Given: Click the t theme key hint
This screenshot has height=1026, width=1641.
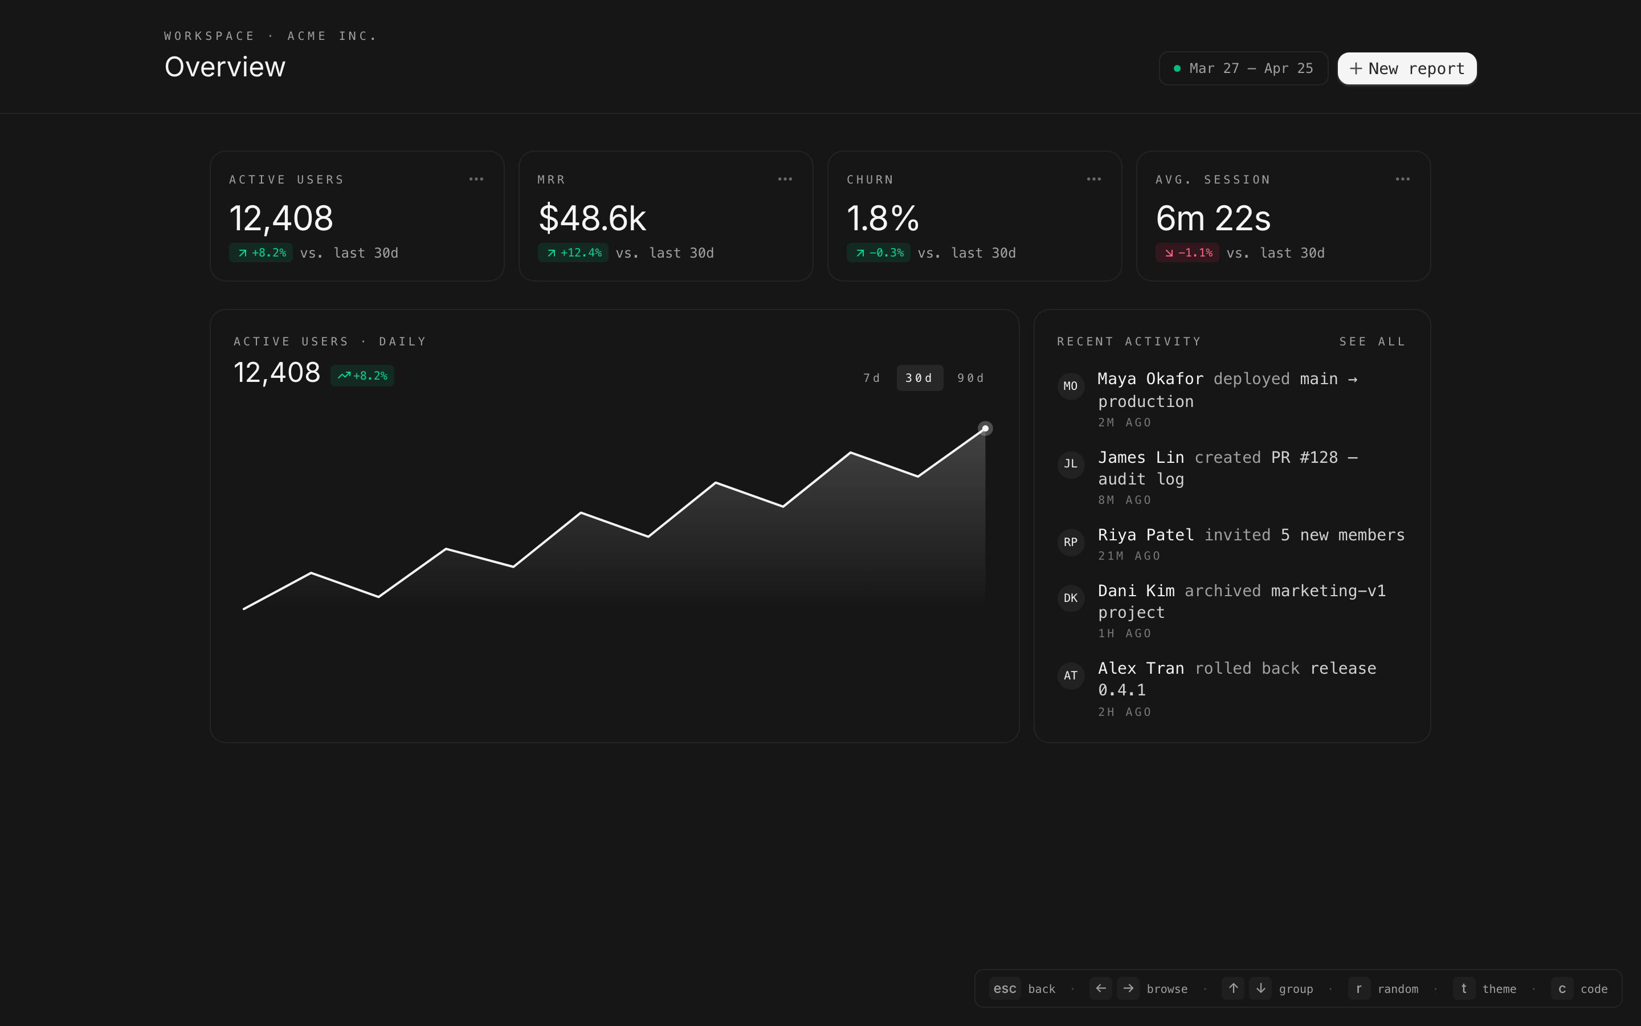Looking at the screenshot, I should pos(1463,988).
